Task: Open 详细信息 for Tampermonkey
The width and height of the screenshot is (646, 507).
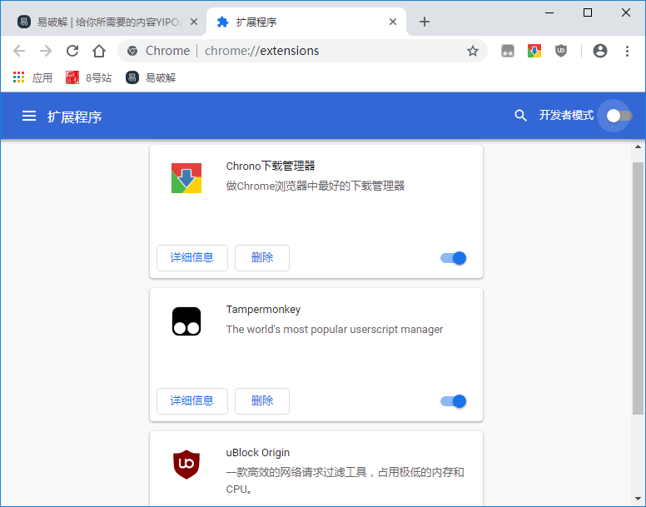Action: tap(192, 401)
